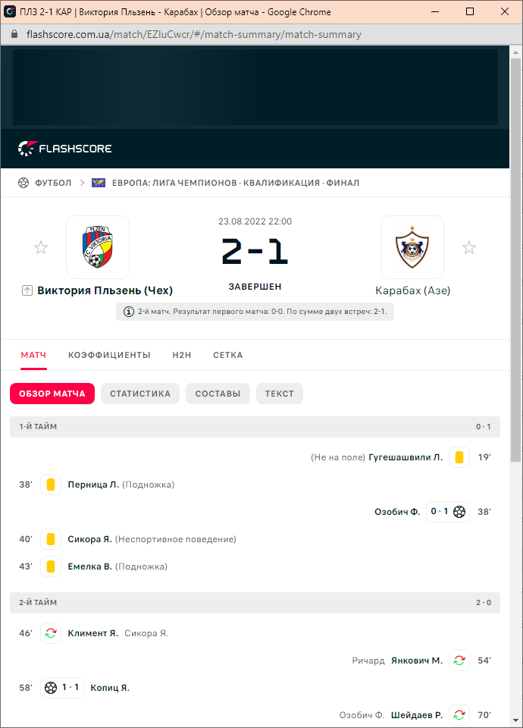
Task: Switch to the Коэффициенты tab
Action: [x=109, y=355]
